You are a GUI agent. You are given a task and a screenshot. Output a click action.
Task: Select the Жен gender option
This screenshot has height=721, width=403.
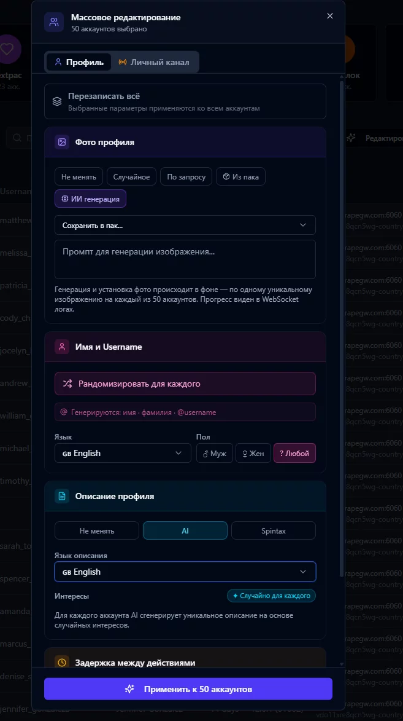click(253, 454)
